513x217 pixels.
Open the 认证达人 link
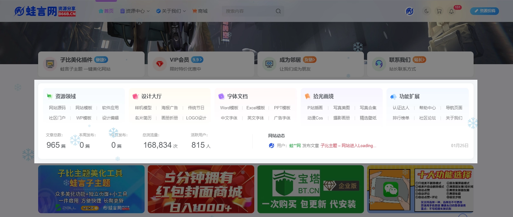tap(401, 108)
